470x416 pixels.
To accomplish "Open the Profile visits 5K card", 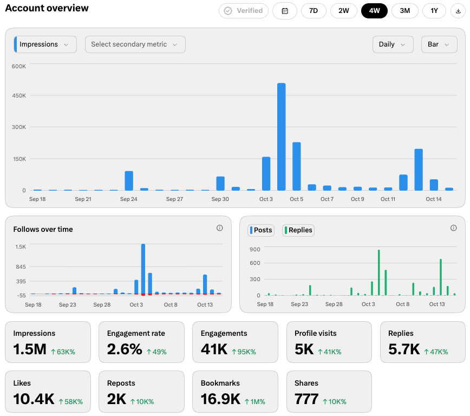I will click(x=329, y=342).
